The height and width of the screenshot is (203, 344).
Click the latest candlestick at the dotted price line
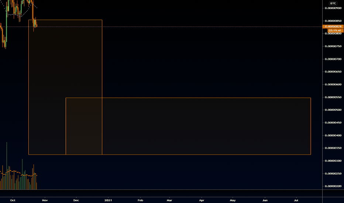pos(37,26)
